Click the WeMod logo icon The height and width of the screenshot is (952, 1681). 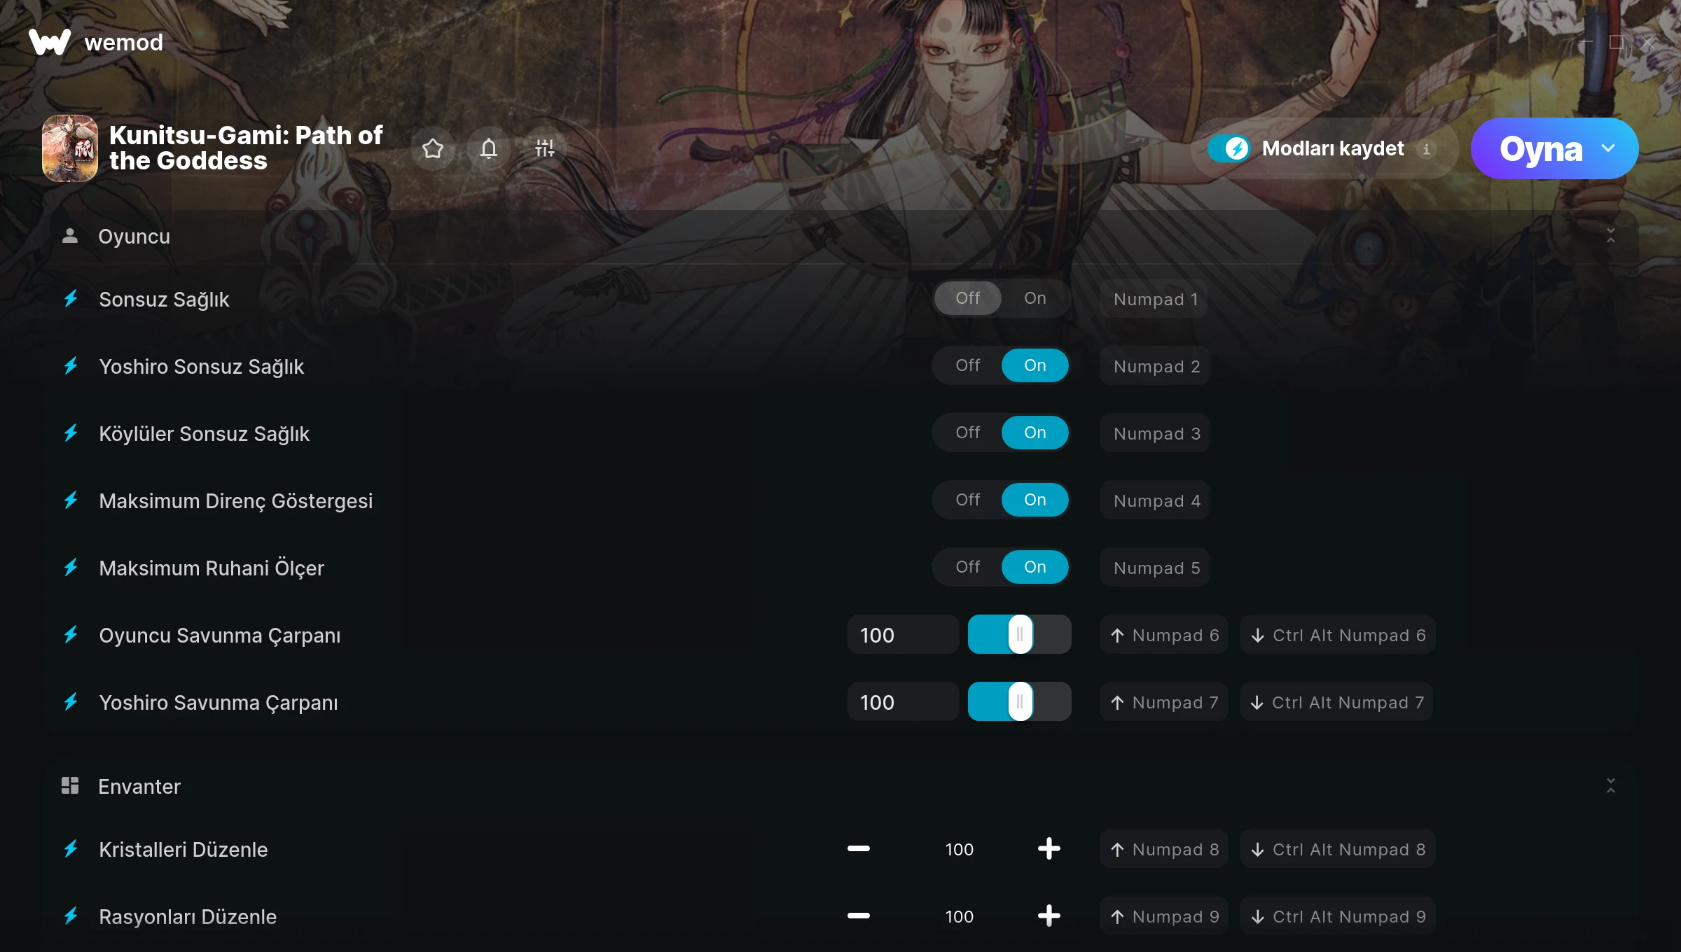[x=50, y=42]
